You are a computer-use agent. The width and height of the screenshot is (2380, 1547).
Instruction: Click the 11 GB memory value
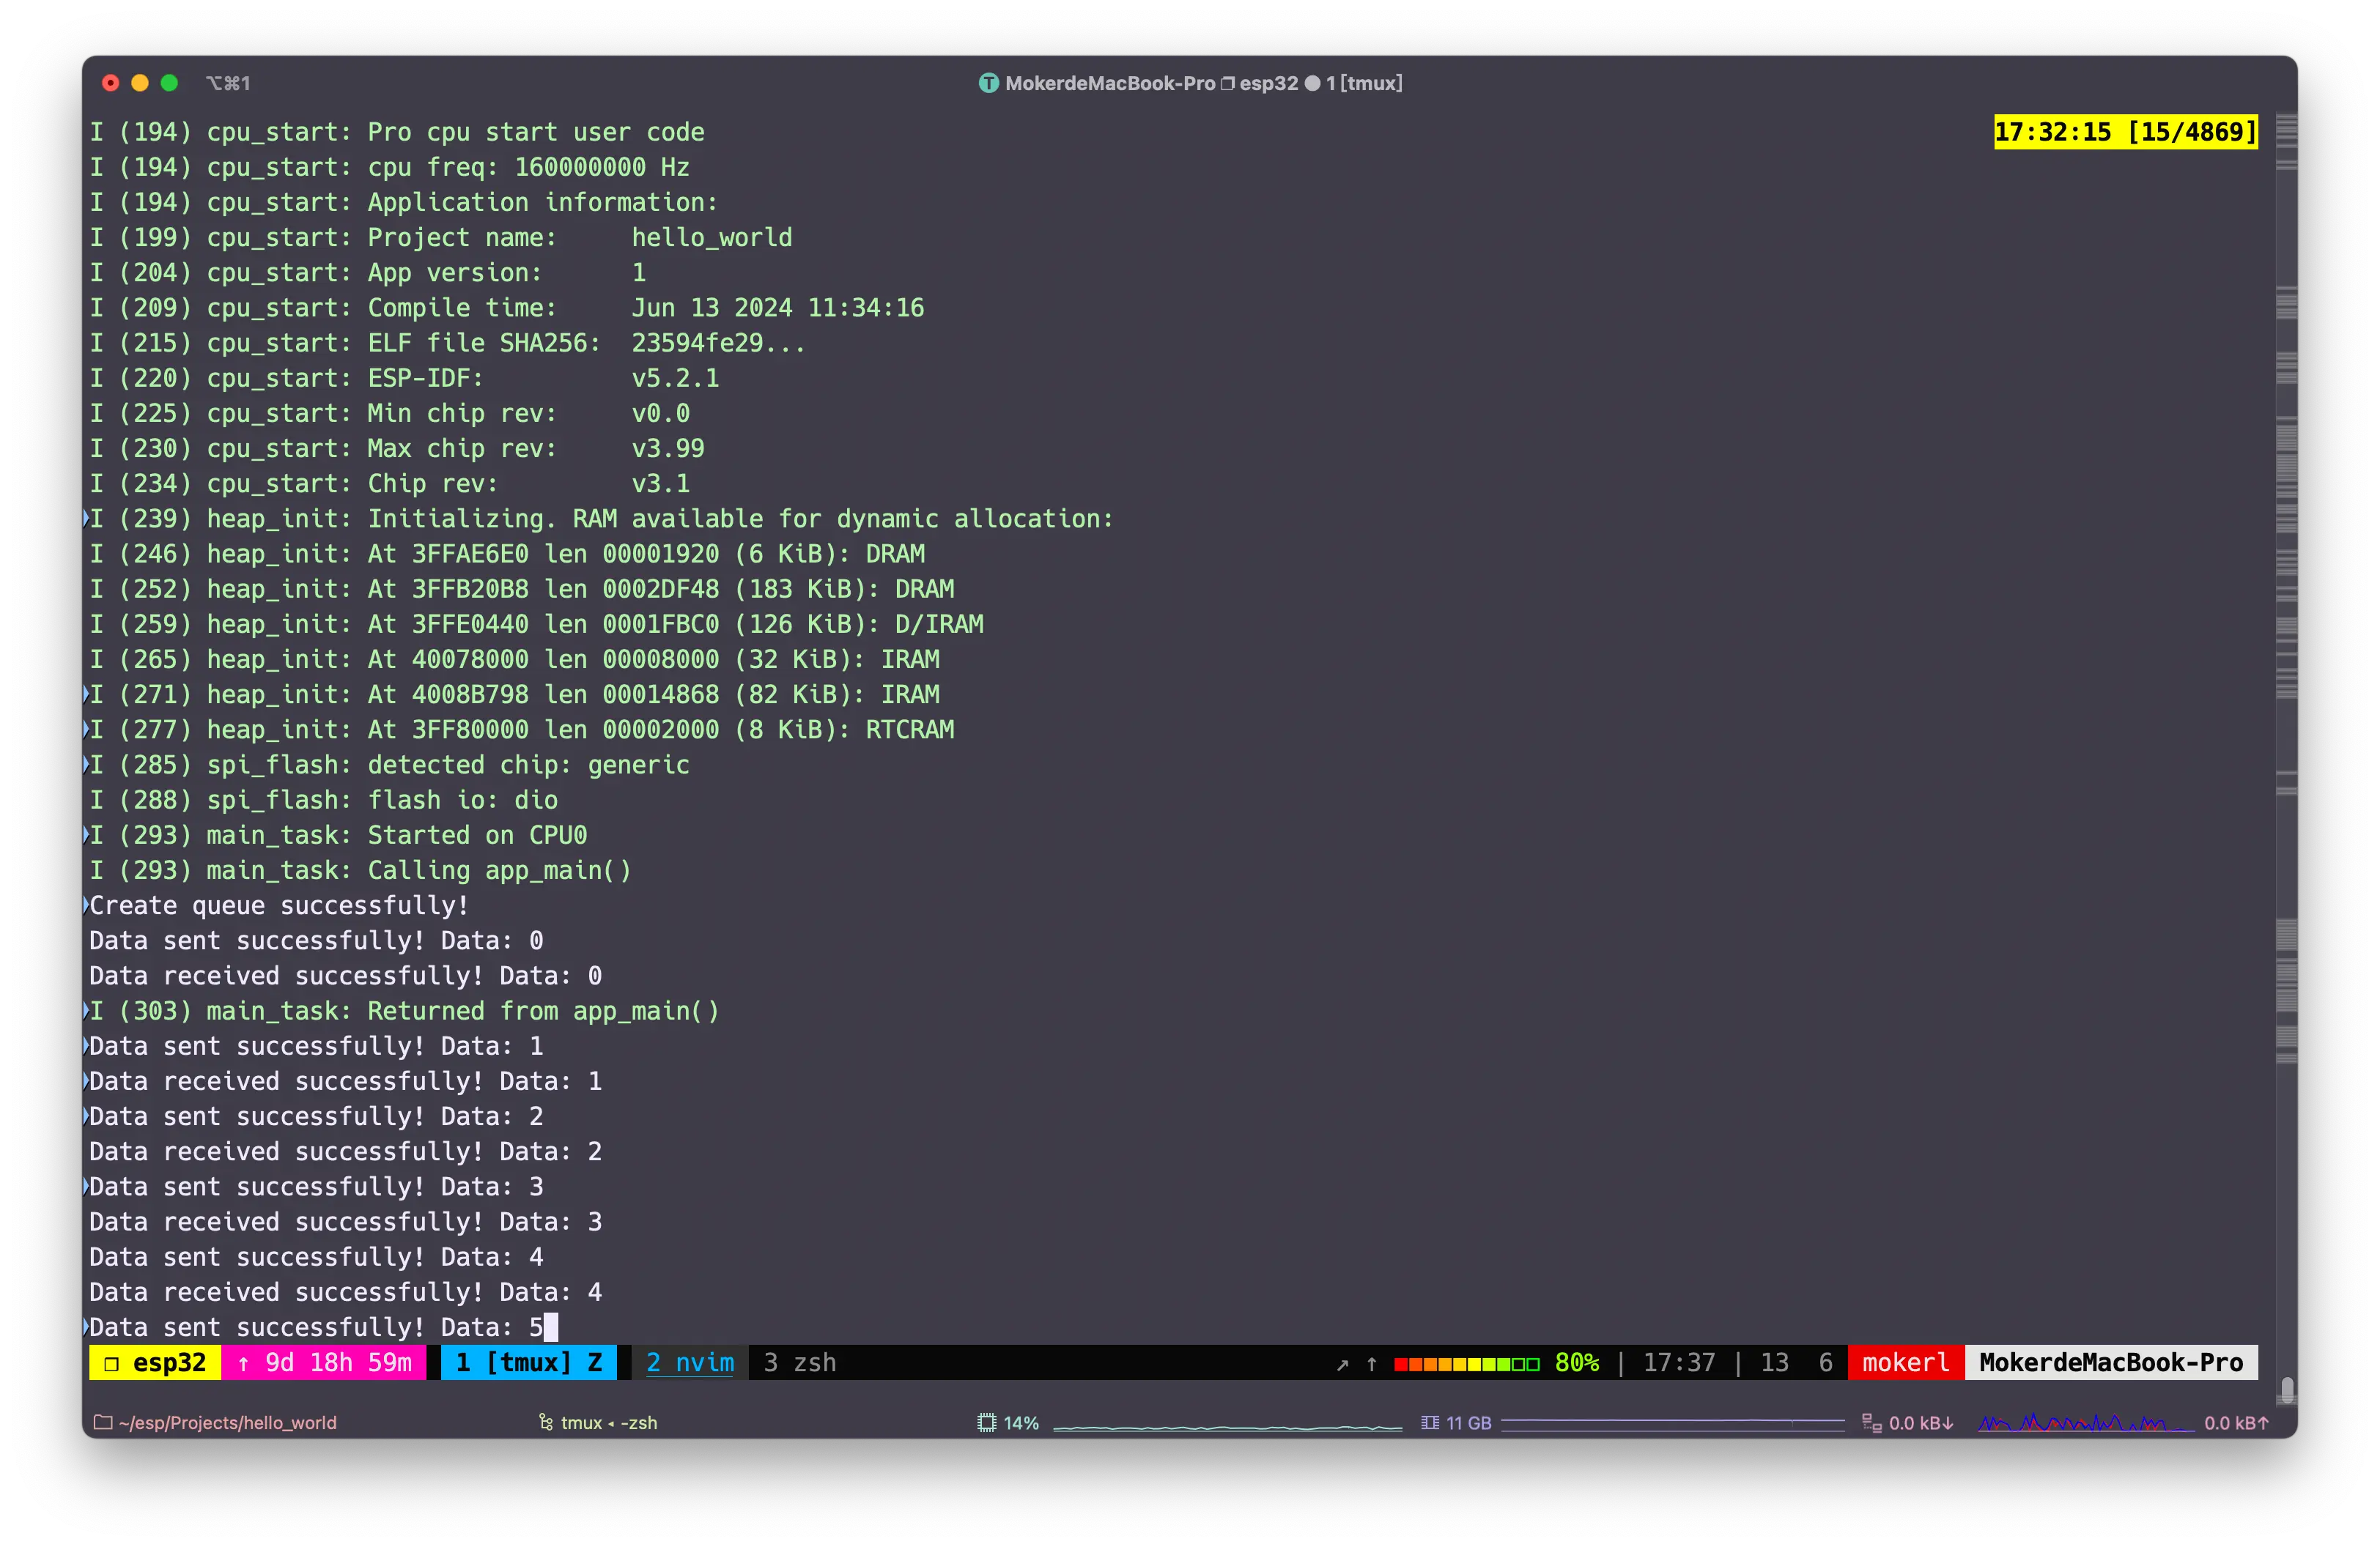point(1468,1422)
